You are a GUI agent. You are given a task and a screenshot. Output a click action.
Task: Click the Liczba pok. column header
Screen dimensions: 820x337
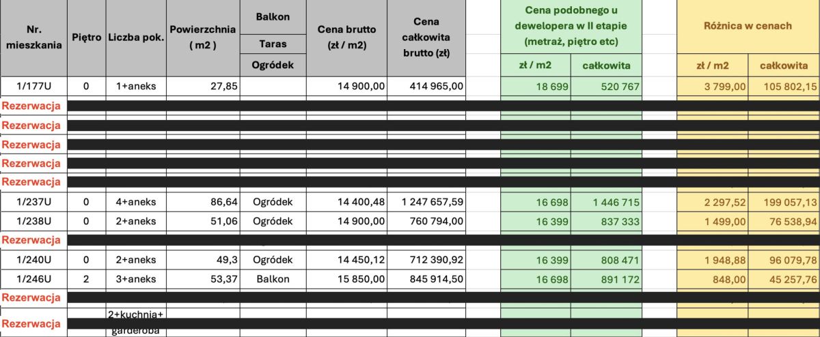point(136,38)
